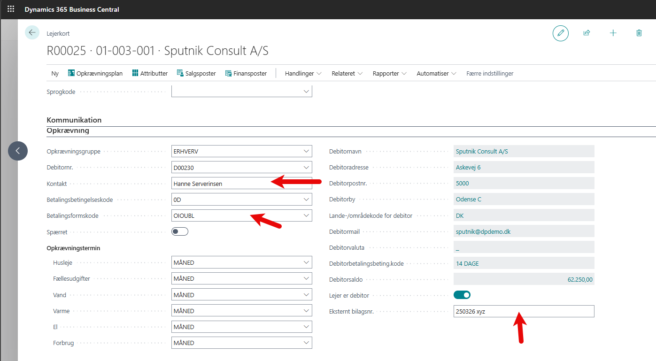This screenshot has height=361, width=656.
Task: Expand the Husleje termin dropdown
Action: (307, 262)
